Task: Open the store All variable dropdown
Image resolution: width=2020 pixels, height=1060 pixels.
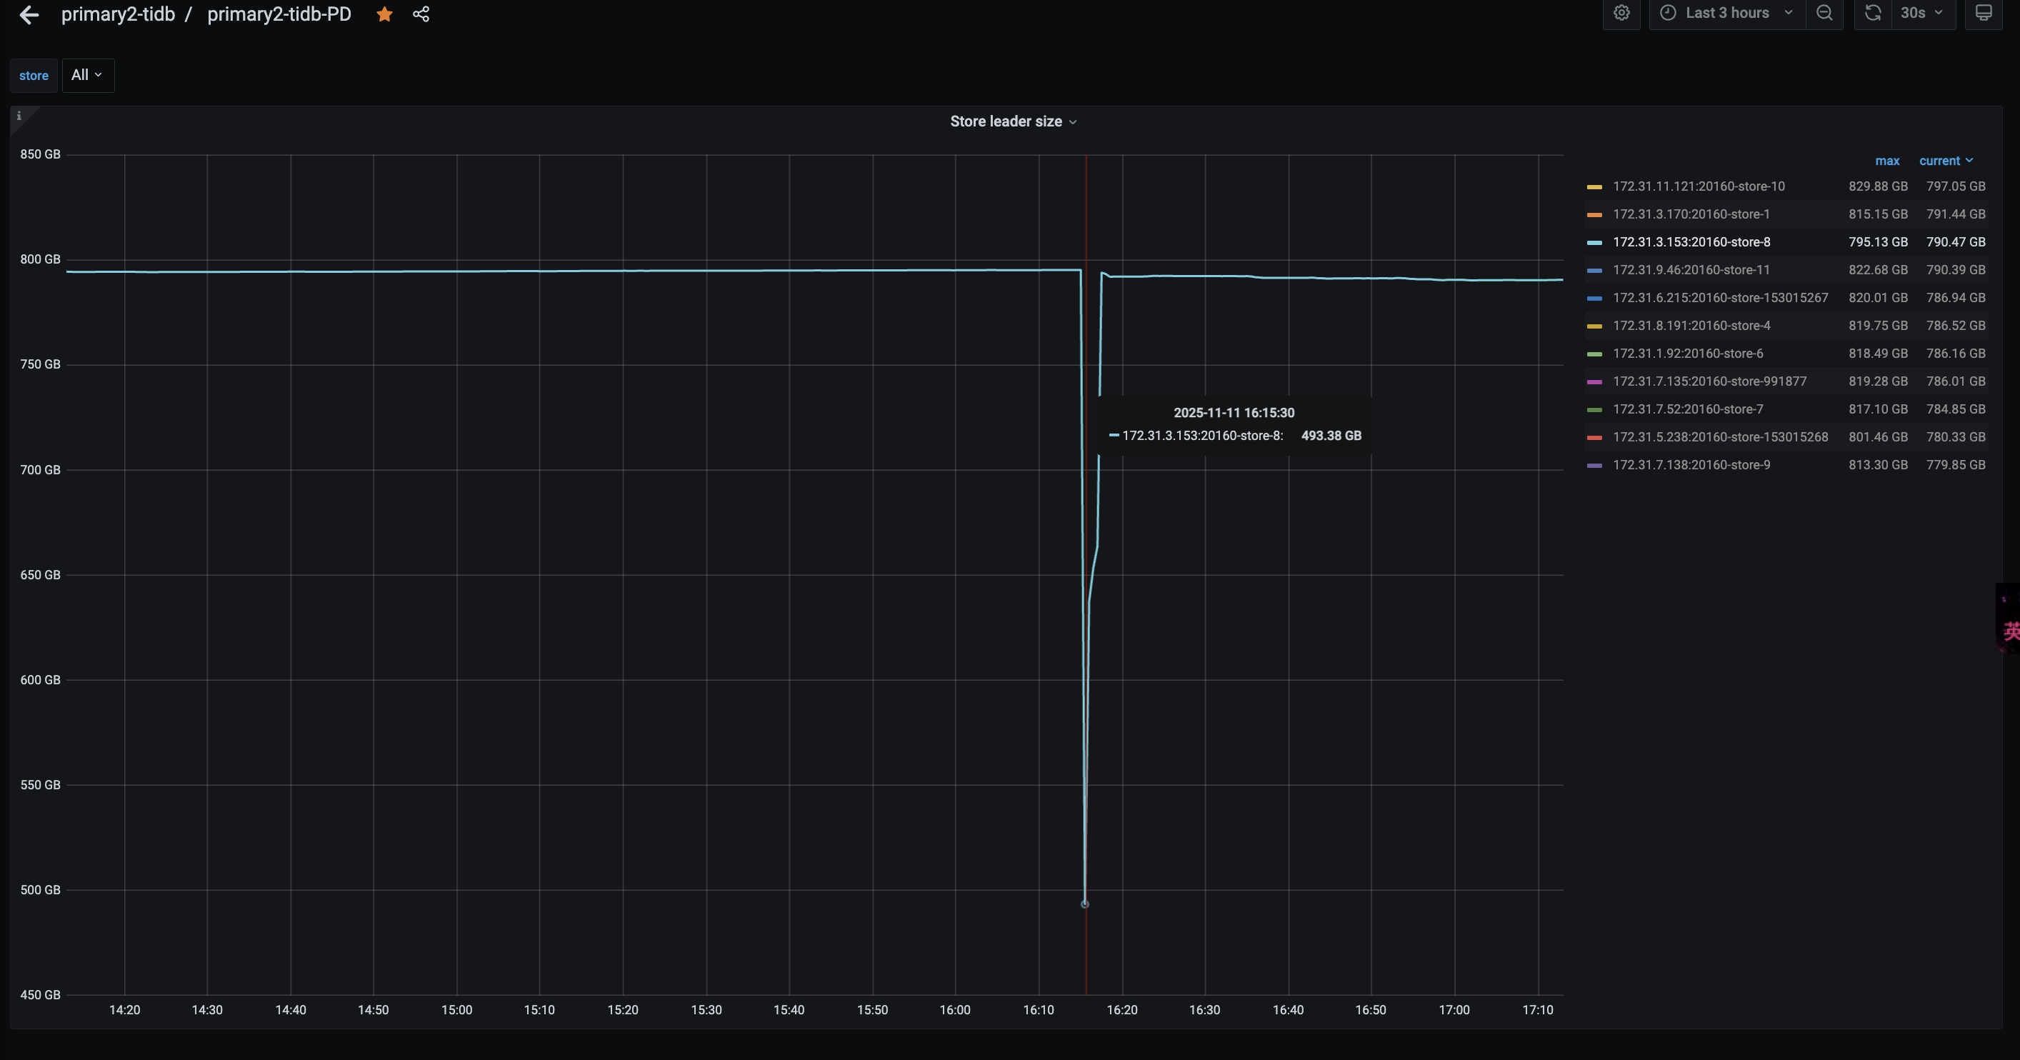Action: coord(87,75)
